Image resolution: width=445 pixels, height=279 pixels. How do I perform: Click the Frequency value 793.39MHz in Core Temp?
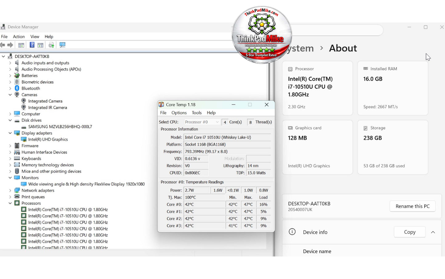227,151
